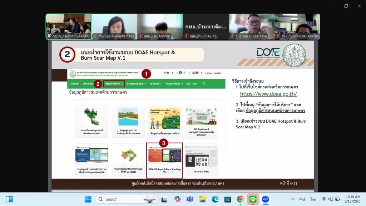The height and width of the screenshot is (206, 366).
Task: Show hidden system tray icons
Action: [293, 199]
